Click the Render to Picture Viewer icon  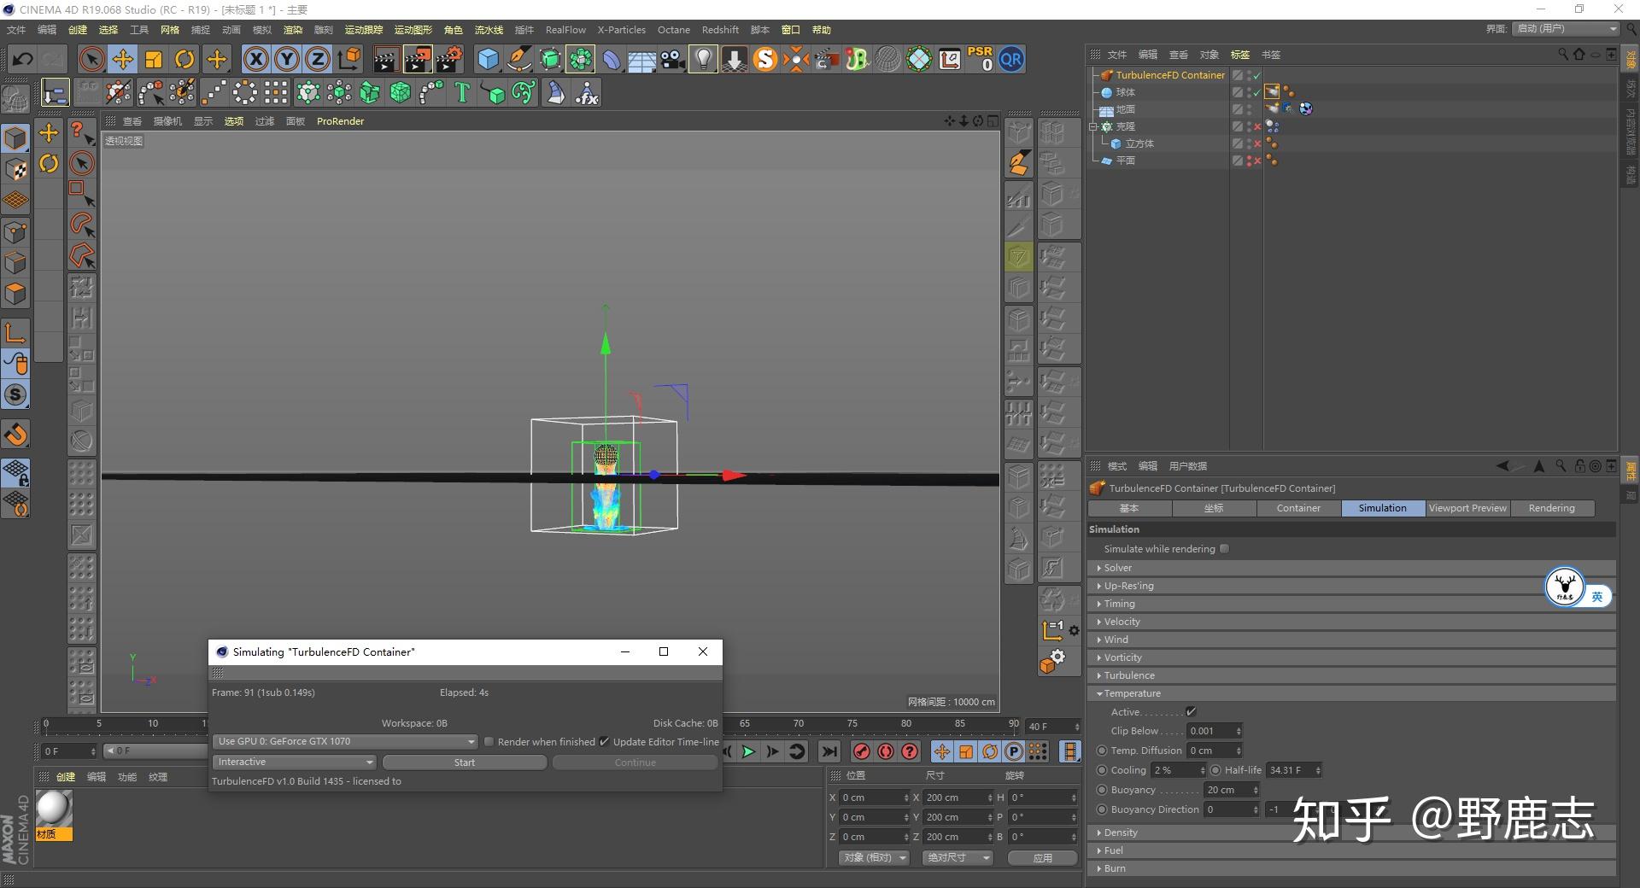(417, 59)
